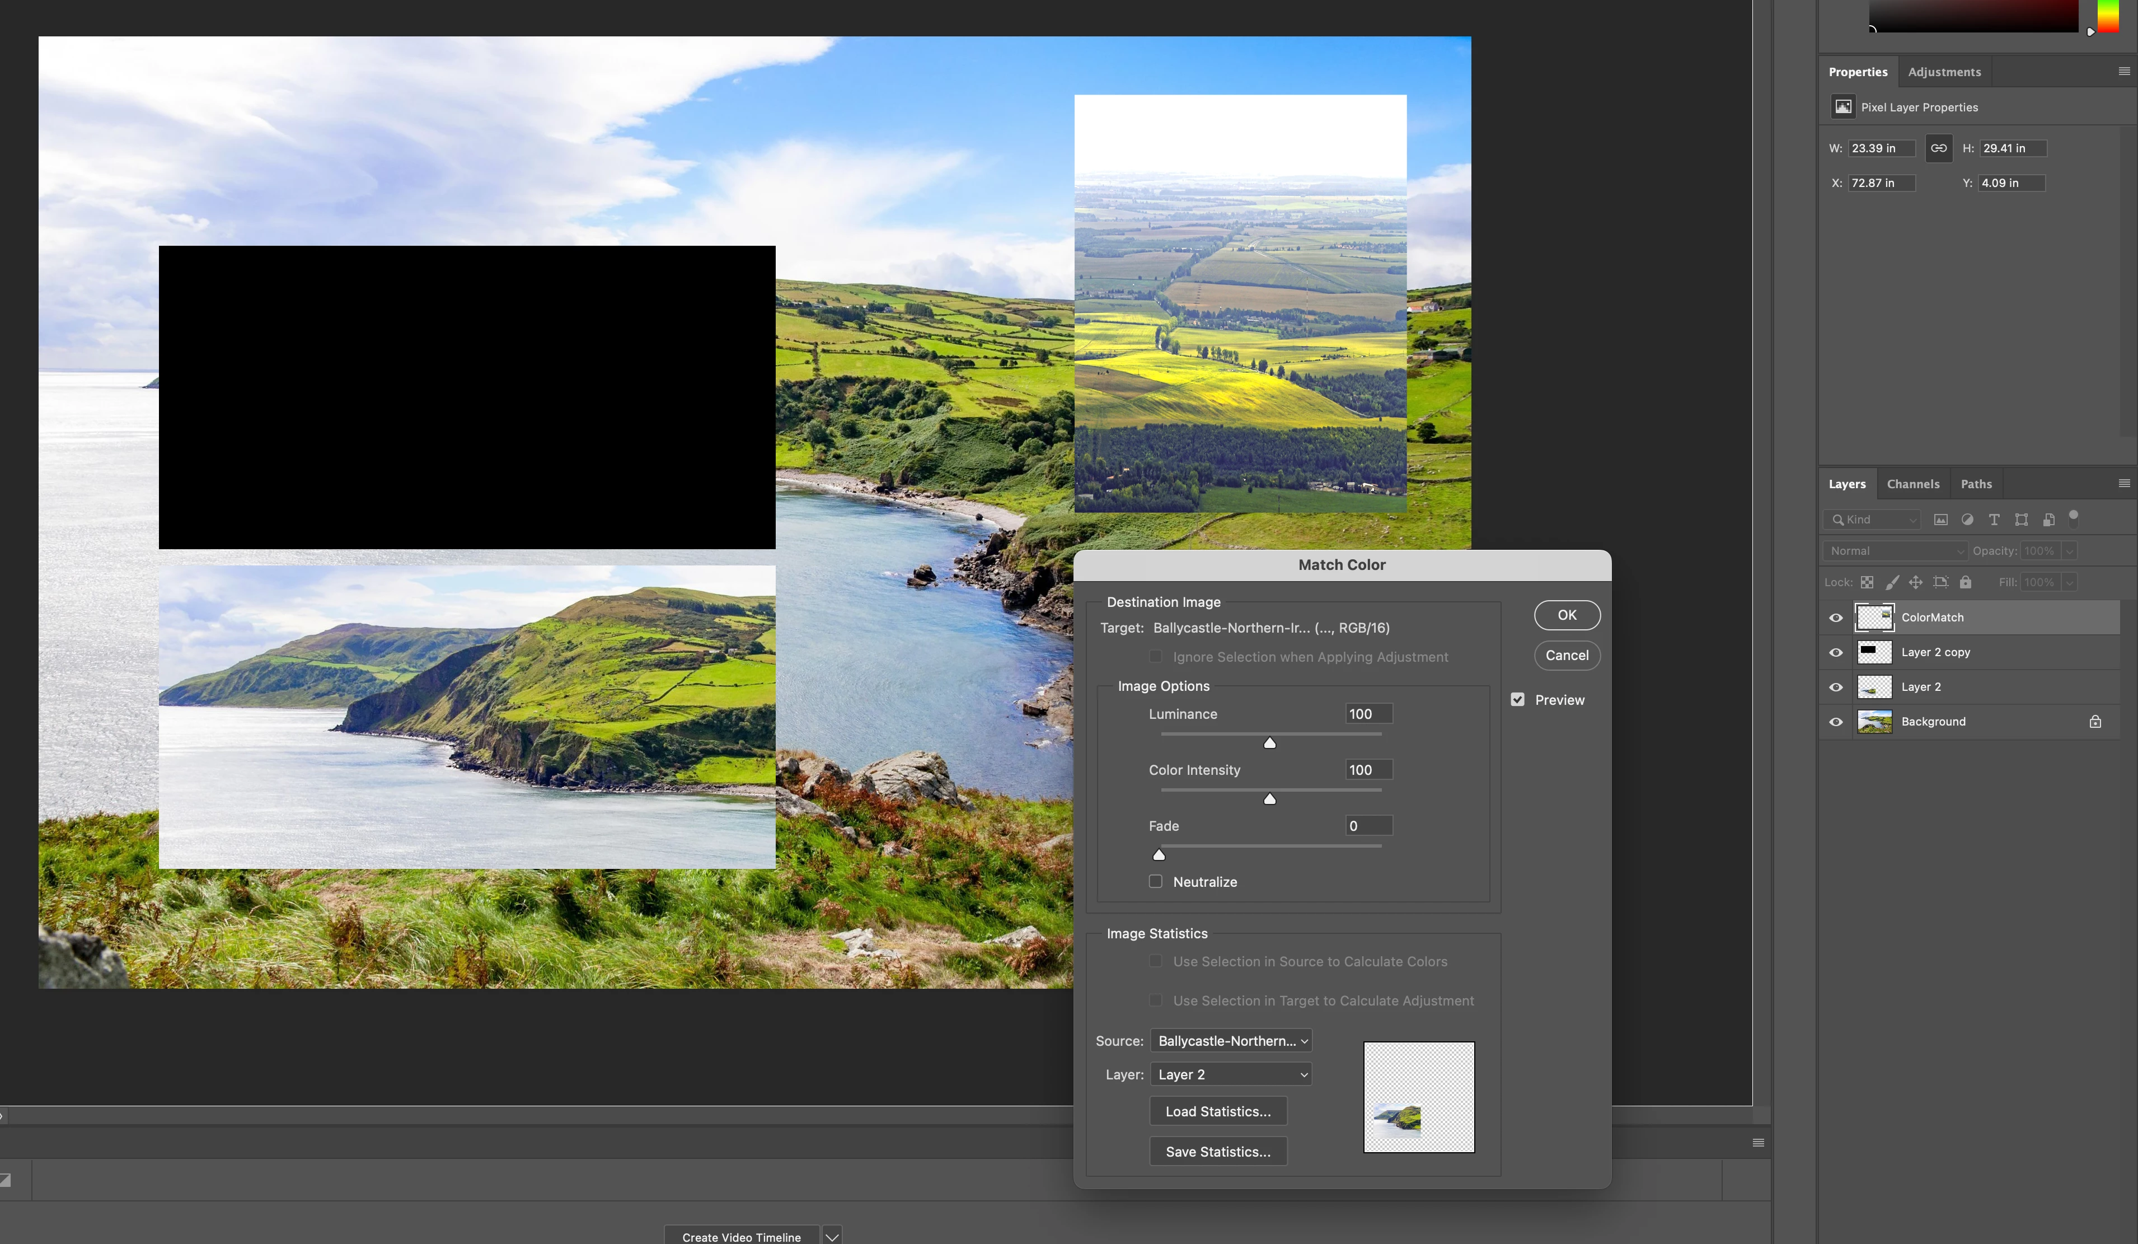Enable the Neutralize checkbox
Viewport: 2138px width, 1244px height.
(1156, 882)
